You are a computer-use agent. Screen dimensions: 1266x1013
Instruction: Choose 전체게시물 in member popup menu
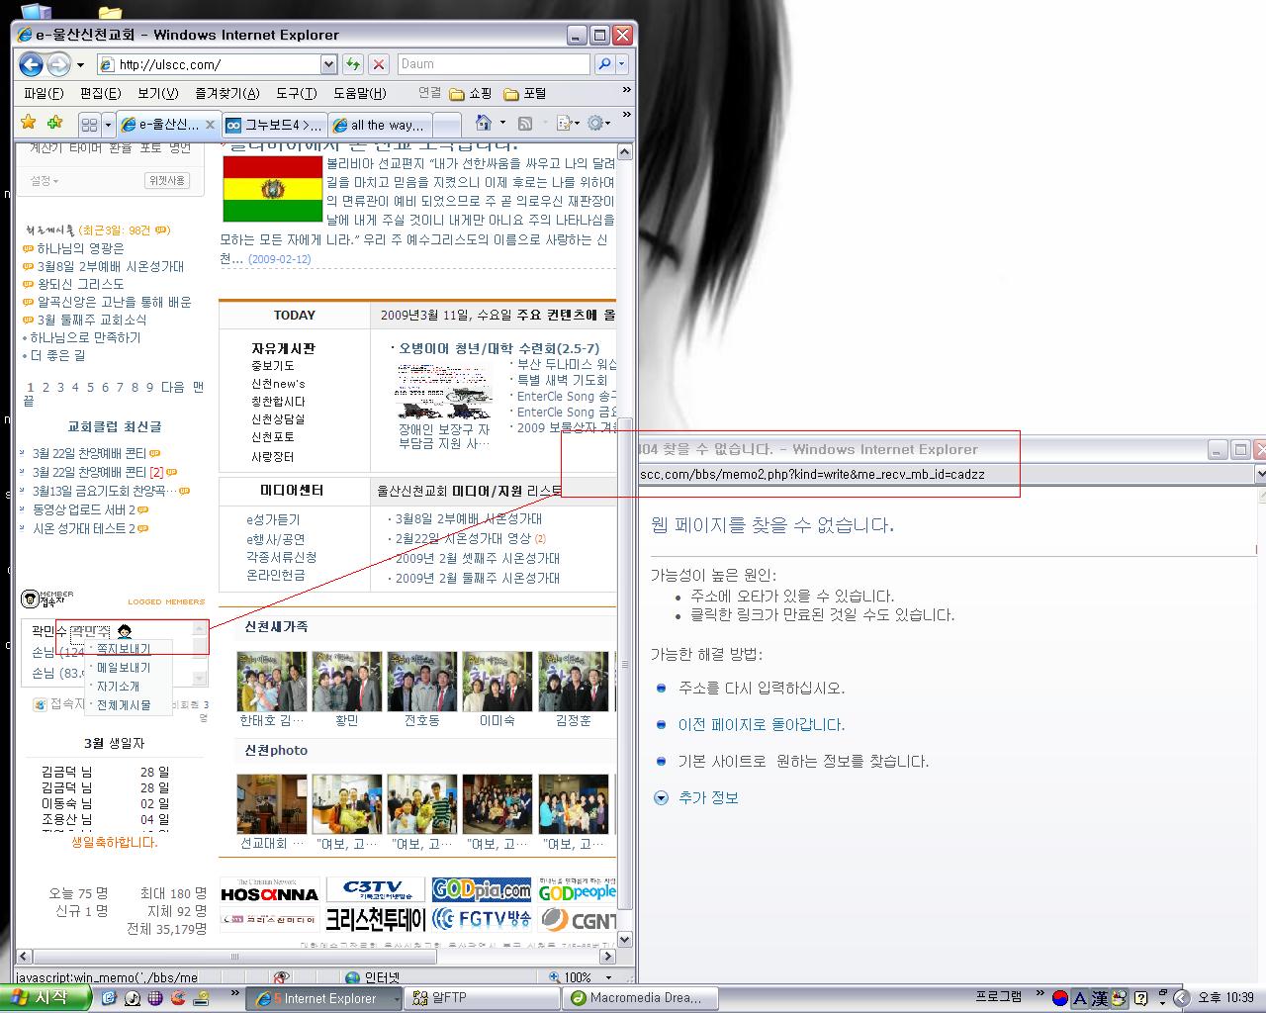coord(124,705)
